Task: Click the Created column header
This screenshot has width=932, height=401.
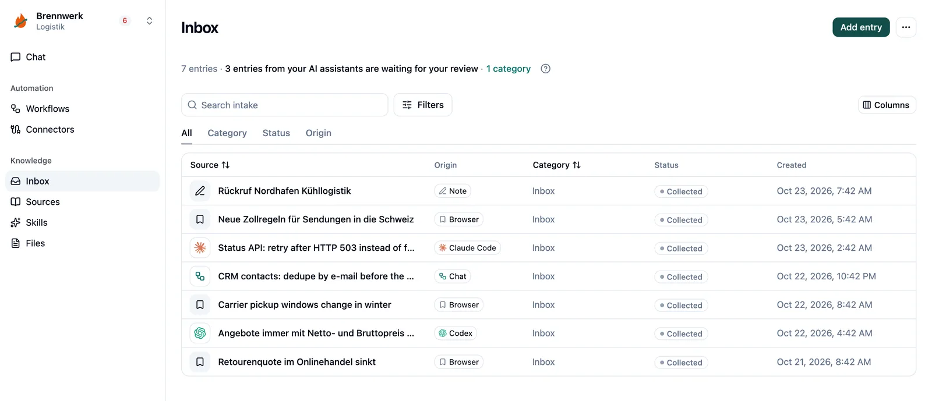Action: pos(792,165)
